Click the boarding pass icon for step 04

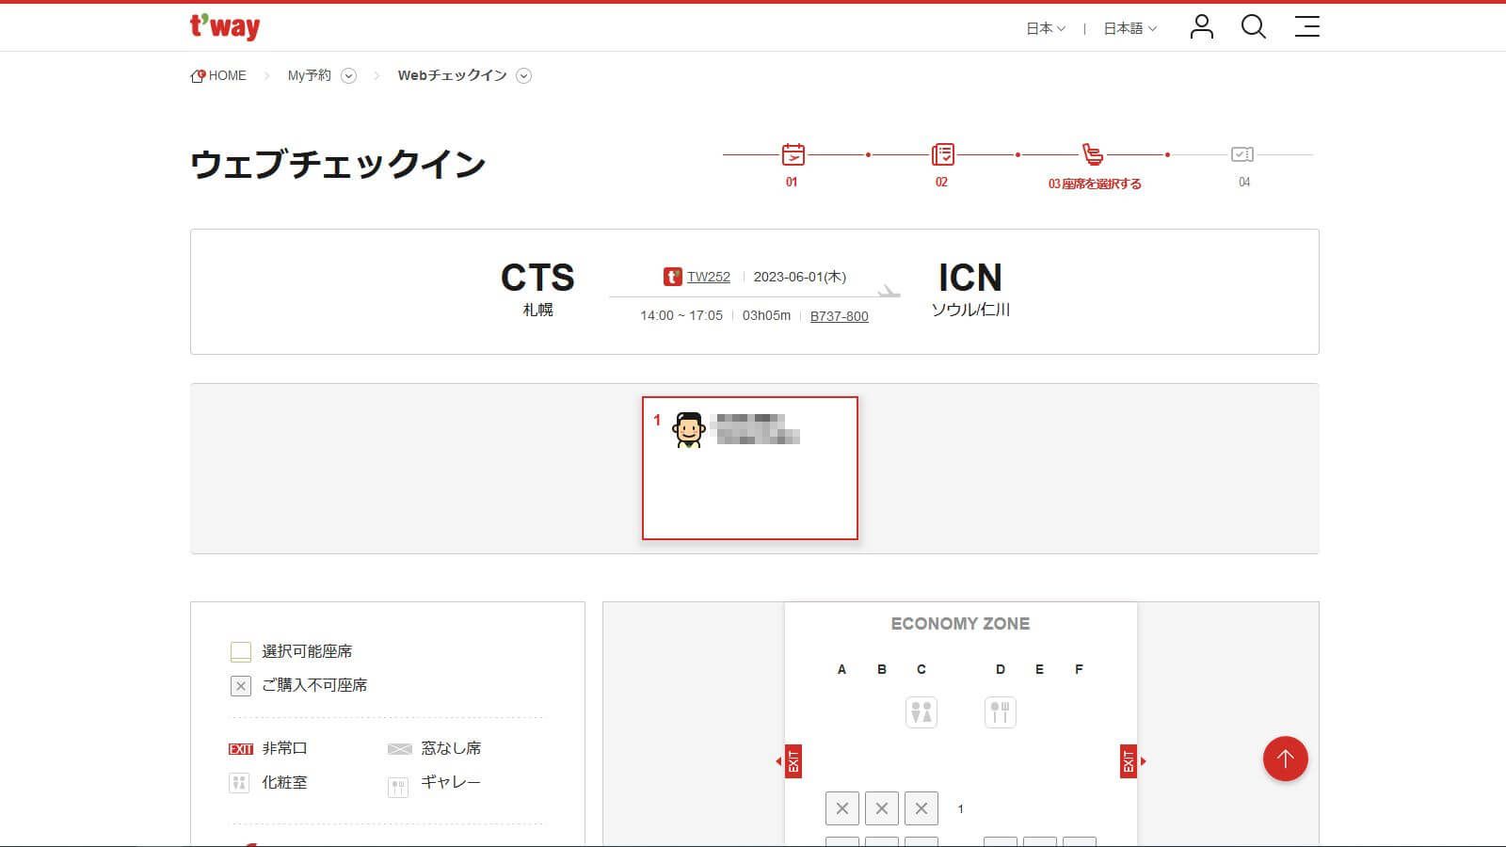point(1243,153)
